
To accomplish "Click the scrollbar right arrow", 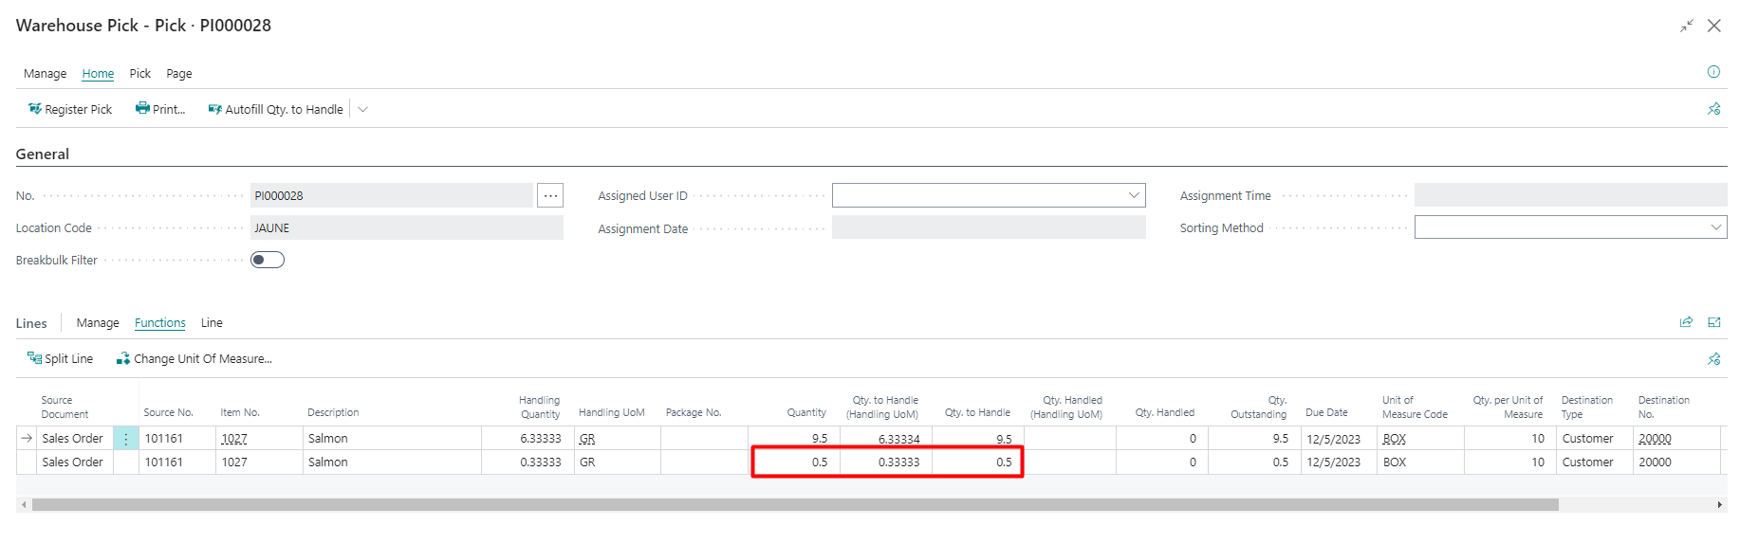I will tap(1720, 505).
